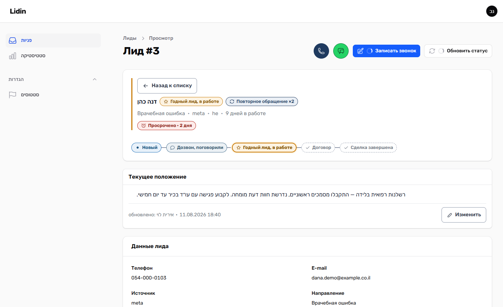Select the Новый pipeline stage
This screenshot has width=503, height=307.
click(146, 148)
